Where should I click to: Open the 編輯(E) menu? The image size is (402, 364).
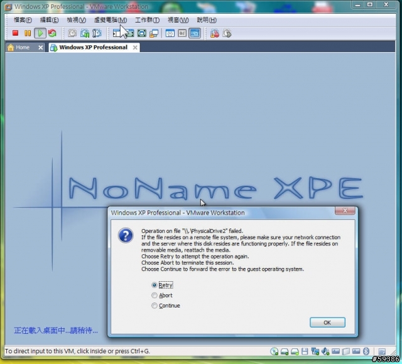click(x=49, y=20)
